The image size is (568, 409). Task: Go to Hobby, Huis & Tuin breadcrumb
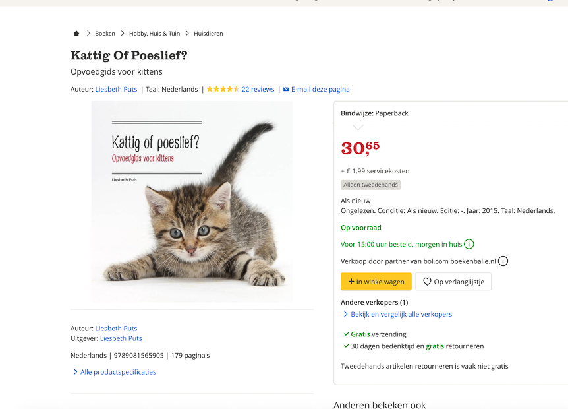coord(154,34)
